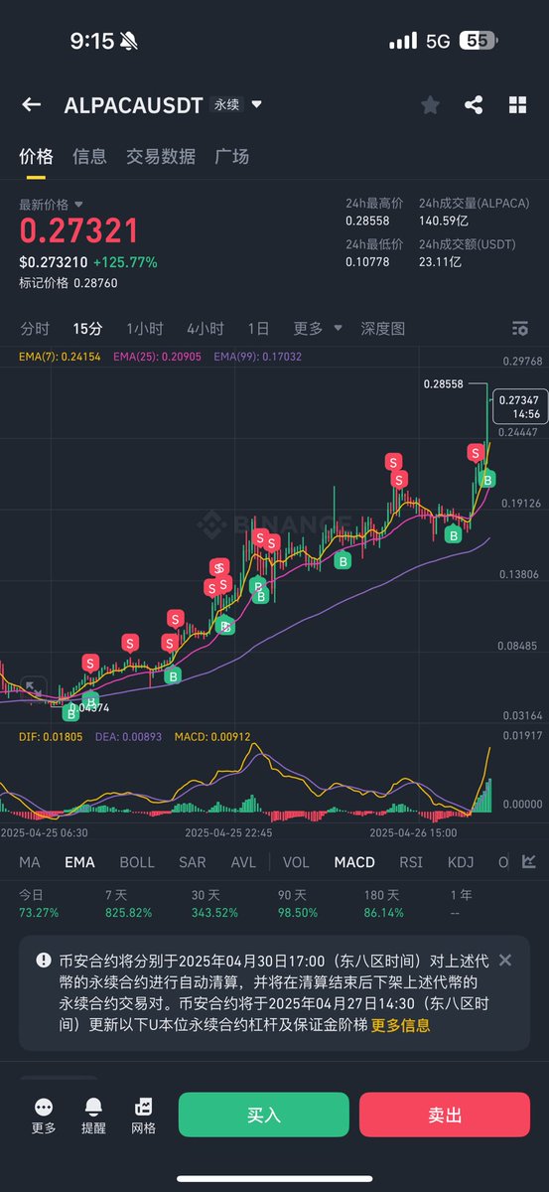Toggle the MA indicator

30,862
